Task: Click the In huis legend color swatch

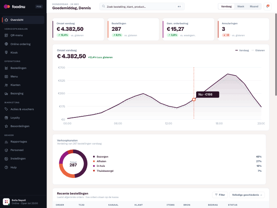Action: 94,166
